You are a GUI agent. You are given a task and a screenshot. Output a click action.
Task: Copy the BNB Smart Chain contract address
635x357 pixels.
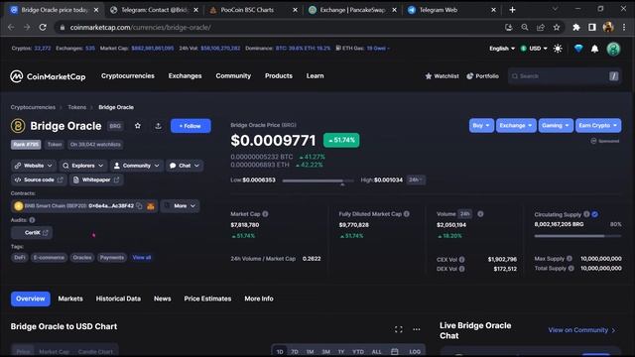tap(139, 206)
